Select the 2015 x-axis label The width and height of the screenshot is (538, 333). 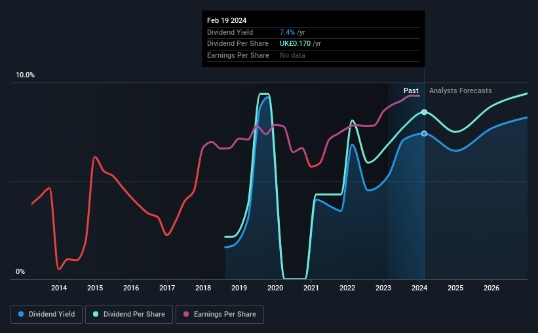(x=95, y=288)
